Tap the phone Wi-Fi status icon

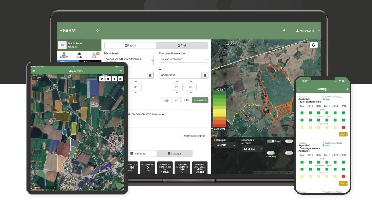340,81
